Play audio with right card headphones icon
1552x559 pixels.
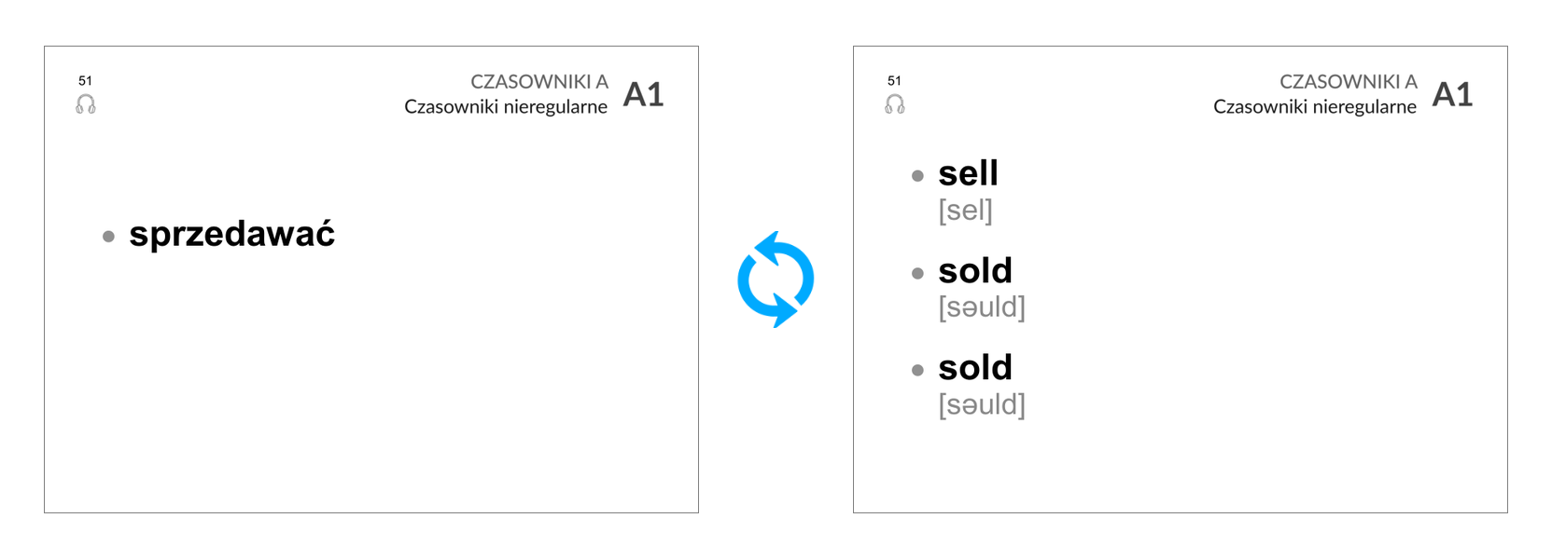click(895, 103)
